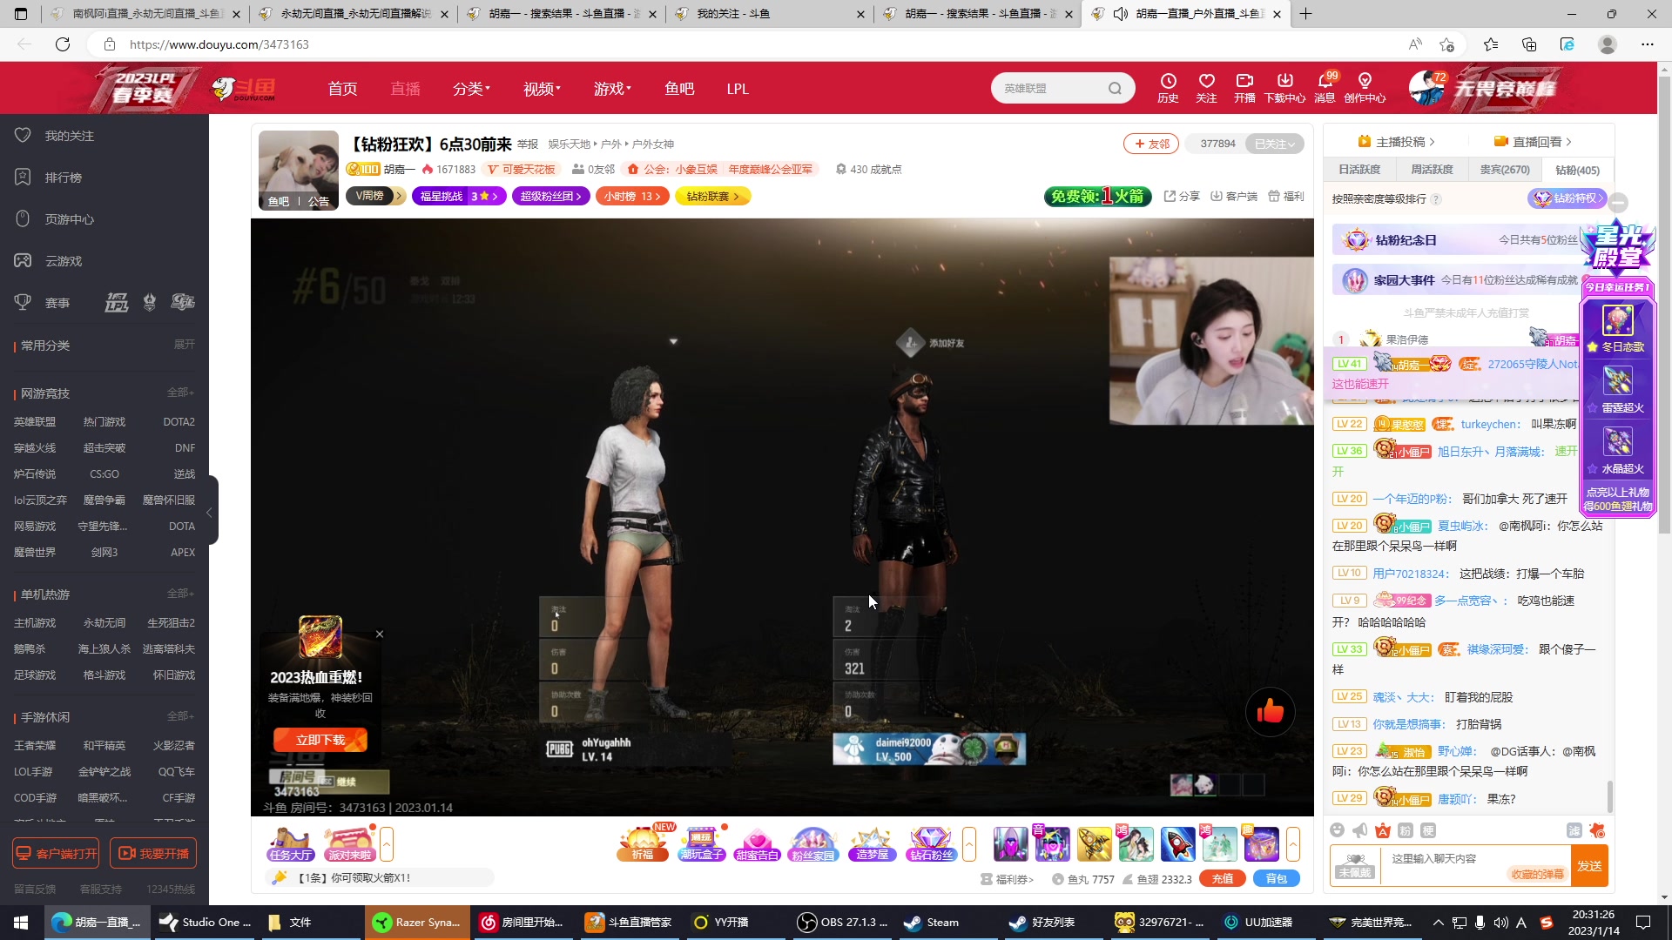This screenshot has height=940, width=1672.
Task: Switch to the 周活跃度 tab
Action: click(1432, 170)
